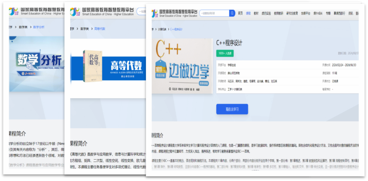The height and width of the screenshot is (181, 368).
Task: Go to 虚仿实验 in the top navigation
Action: 266,13
